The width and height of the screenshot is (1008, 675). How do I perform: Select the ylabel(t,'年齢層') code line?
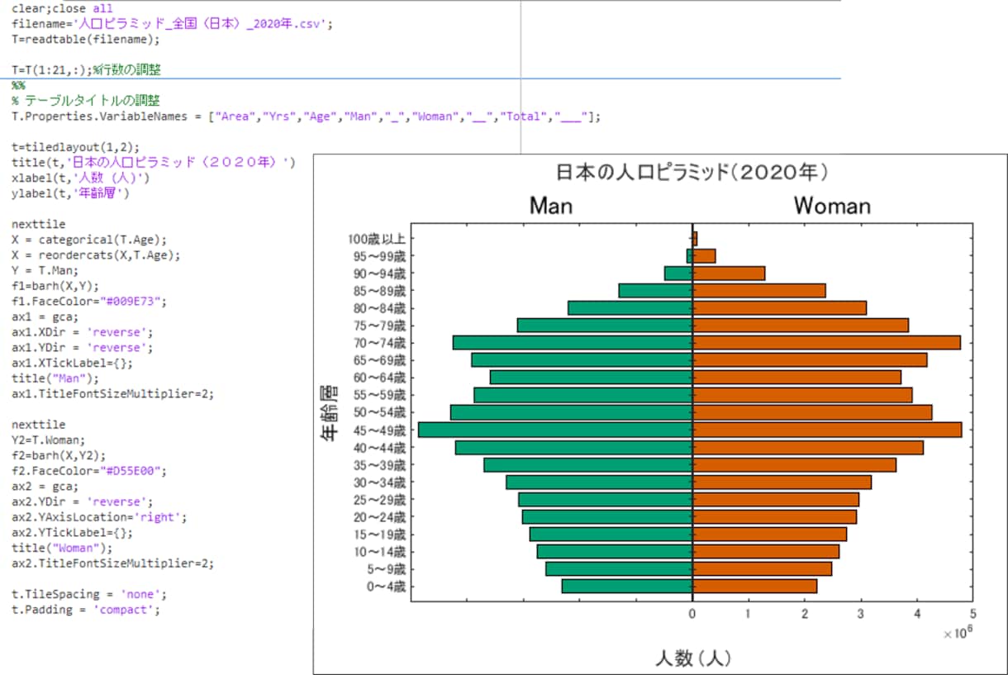click(x=71, y=193)
